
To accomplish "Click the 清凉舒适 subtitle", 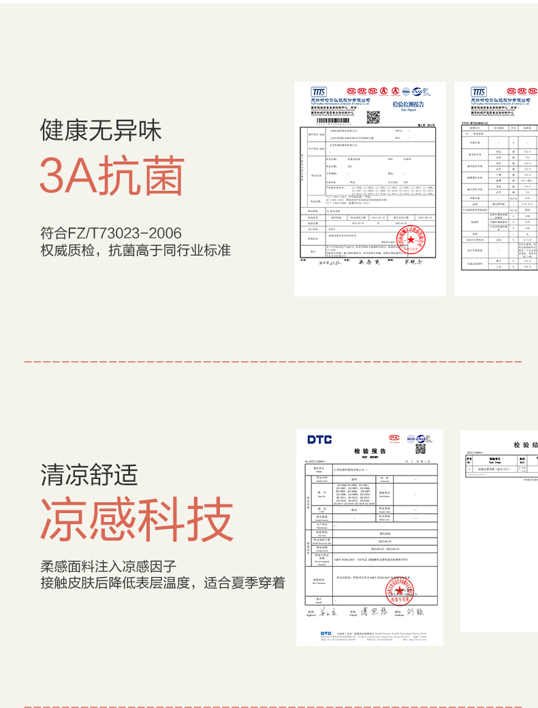I will tap(89, 475).
